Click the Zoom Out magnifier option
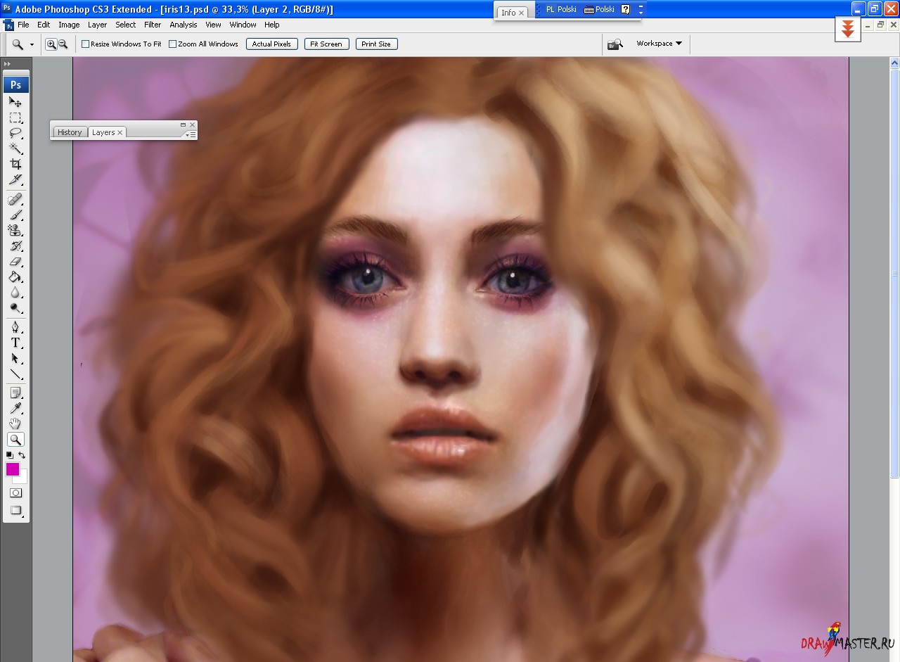Image resolution: width=900 pixels, height=662 pixels. (63, 44)
